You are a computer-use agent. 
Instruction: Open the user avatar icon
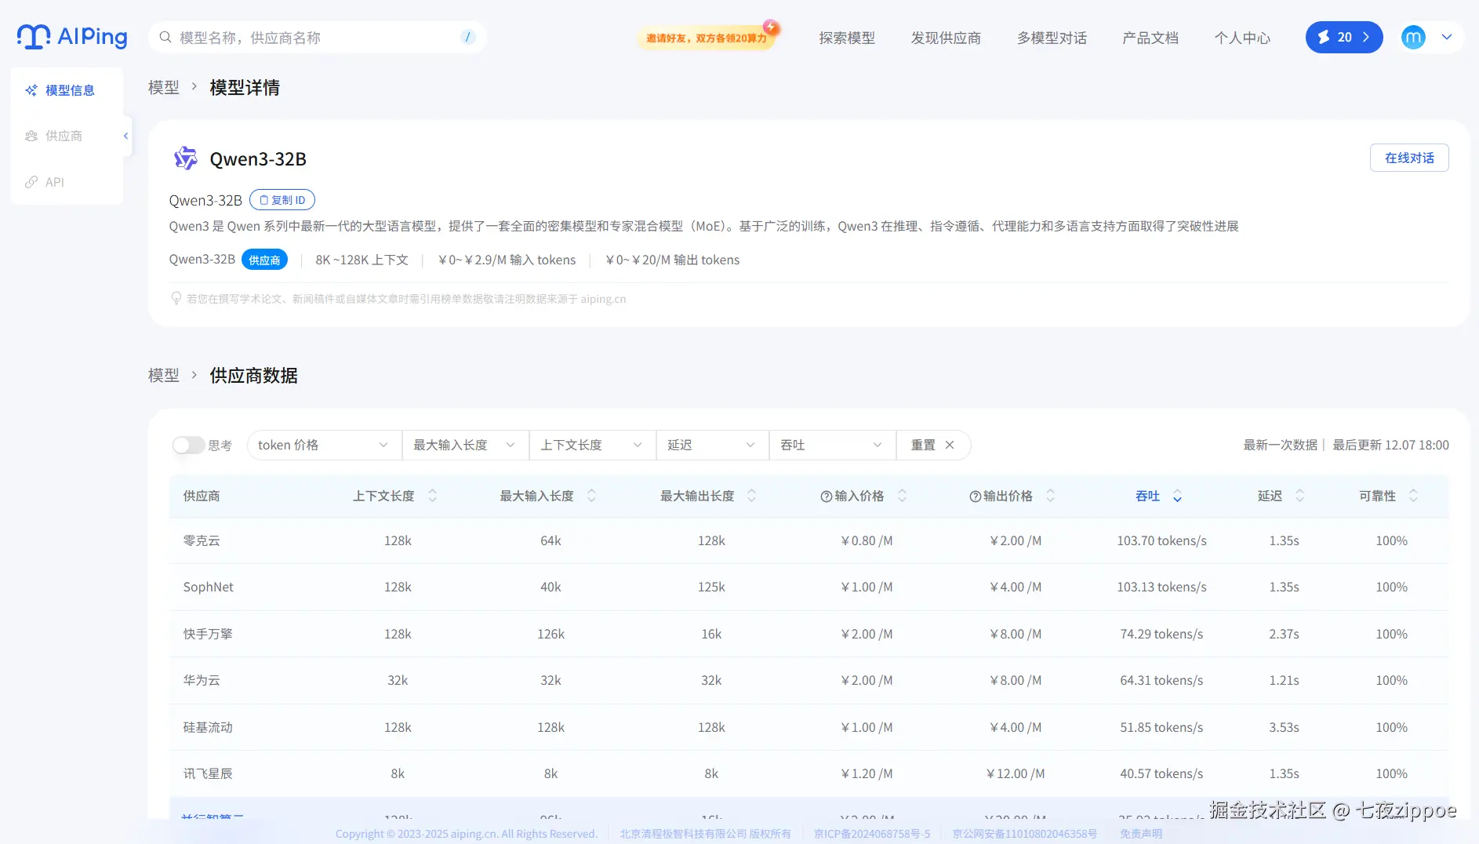pyautogui.click(x=1413, y=37)
